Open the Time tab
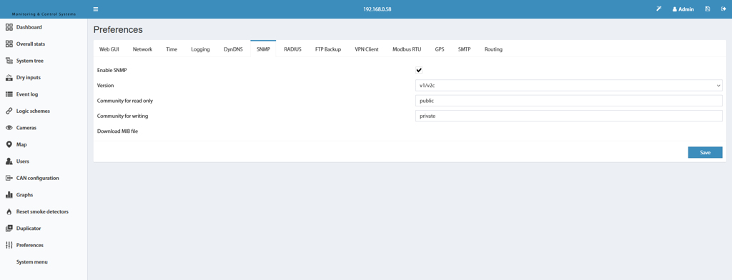The image size is (732, 280). 172,49
